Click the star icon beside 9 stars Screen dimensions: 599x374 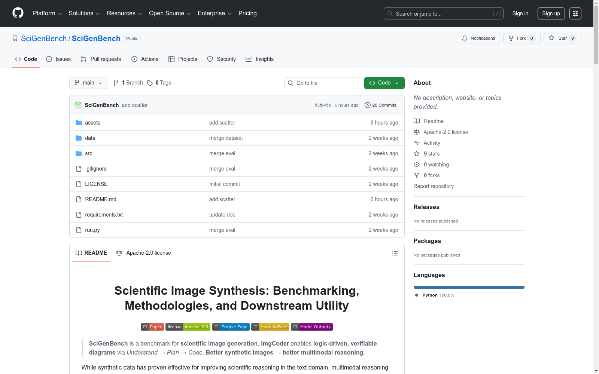[x=417, y=154]
